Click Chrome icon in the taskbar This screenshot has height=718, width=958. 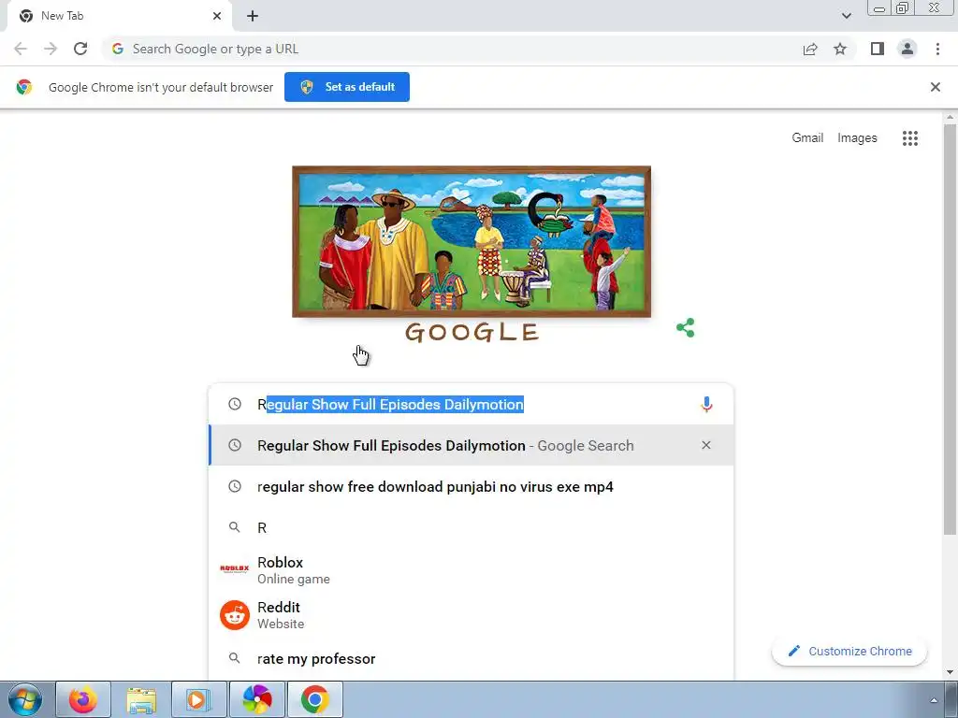(314, 699)
